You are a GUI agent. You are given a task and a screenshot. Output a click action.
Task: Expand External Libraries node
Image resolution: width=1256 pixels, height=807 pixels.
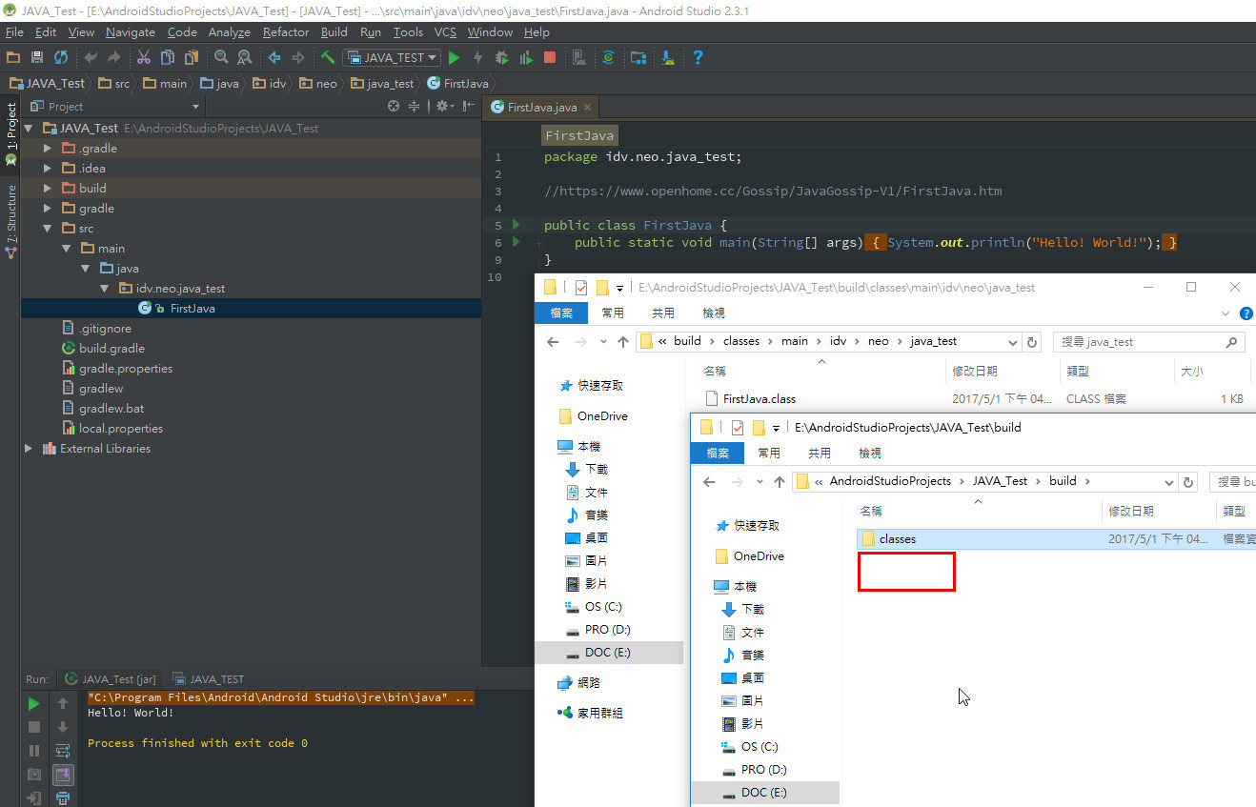coord(28,449)
